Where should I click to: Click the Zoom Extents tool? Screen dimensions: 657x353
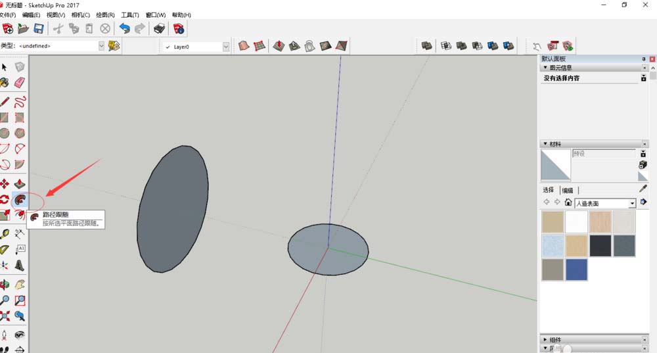[5, 316]
